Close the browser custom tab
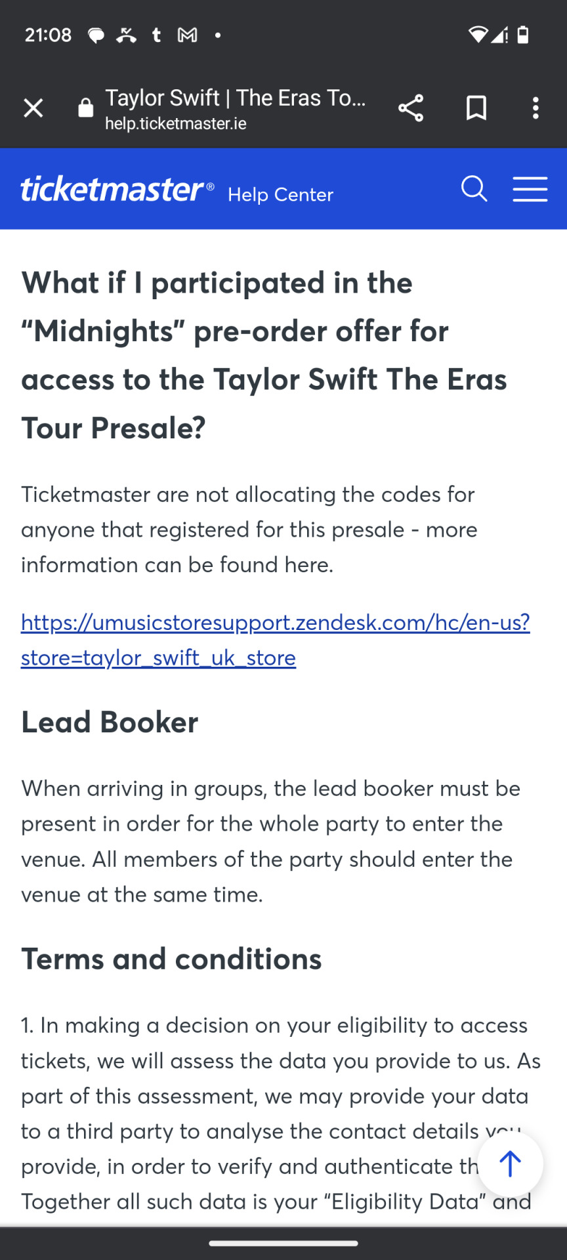 (x=33, y=108)
